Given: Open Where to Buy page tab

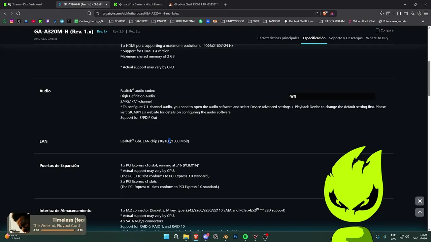Looking at the screenshot, I should pos(377,38).
